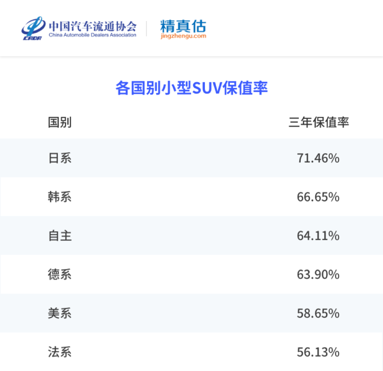The width and height of the screenshot is (383, 371).
Task: Click the 71.46% value
Action: (x=318, y=158)
